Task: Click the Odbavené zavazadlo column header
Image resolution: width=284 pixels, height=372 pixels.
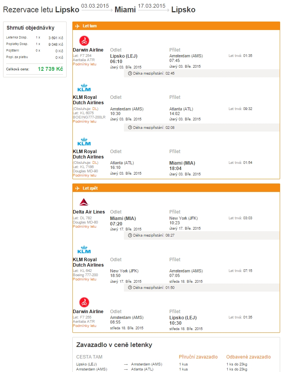Action: point(249,357)
